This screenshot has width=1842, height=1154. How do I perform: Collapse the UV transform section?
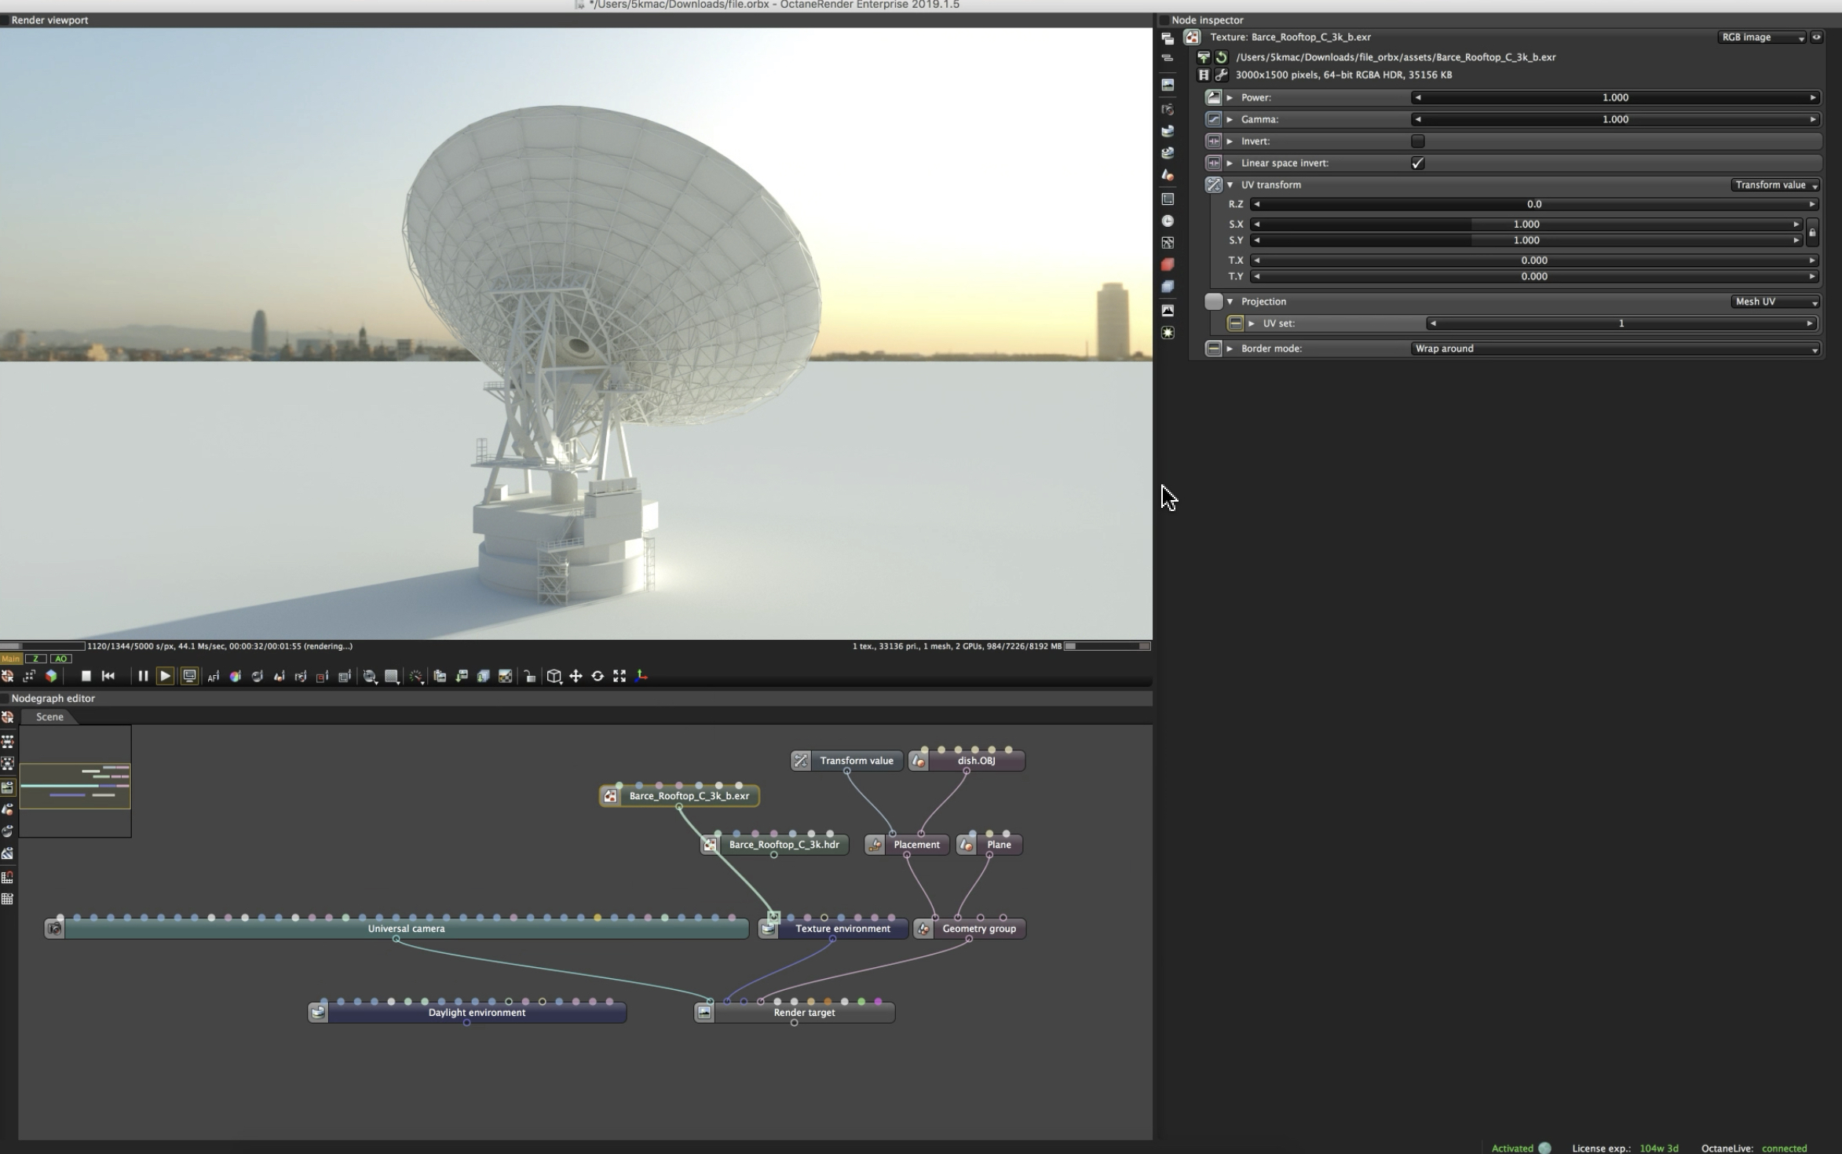coord(1230,185)
